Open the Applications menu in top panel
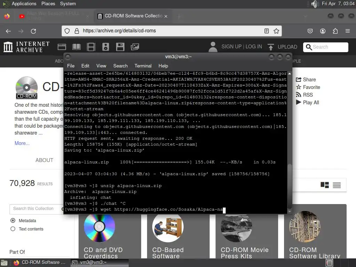 (24, 3)
